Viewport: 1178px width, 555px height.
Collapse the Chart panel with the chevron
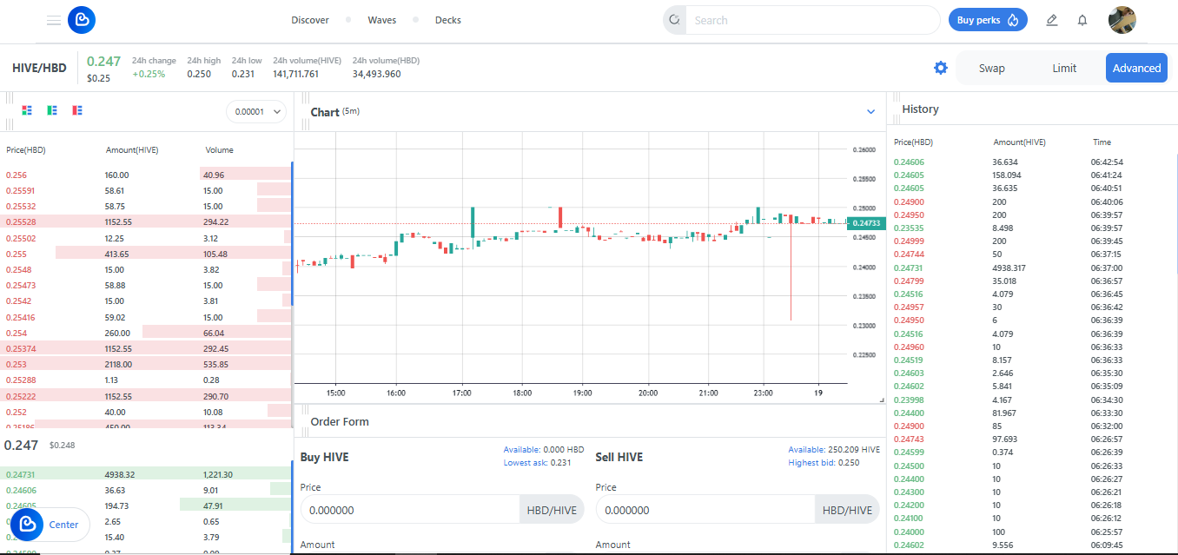point(871,112)
